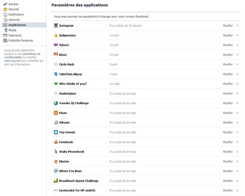Click Modifier for Marketplace
This screenshot has height=196, width=245.
click(228, 94)
